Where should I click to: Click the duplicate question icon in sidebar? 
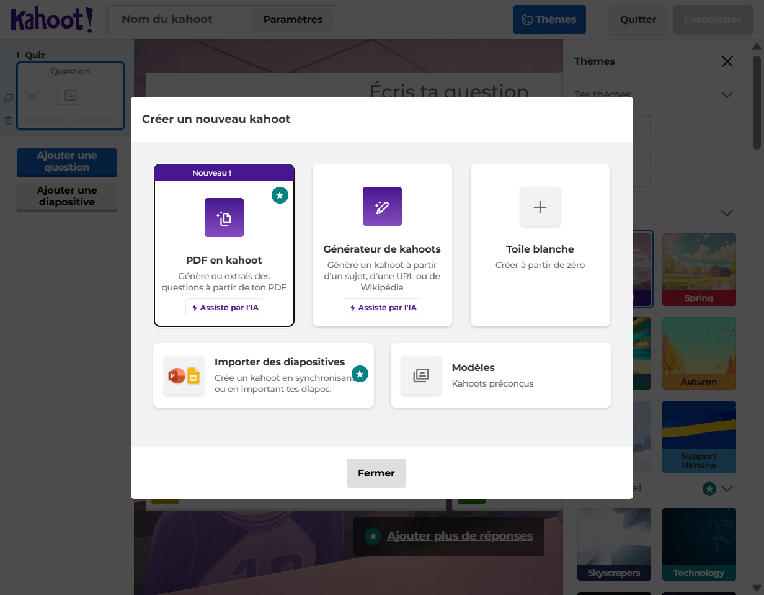tap(8, 97)
